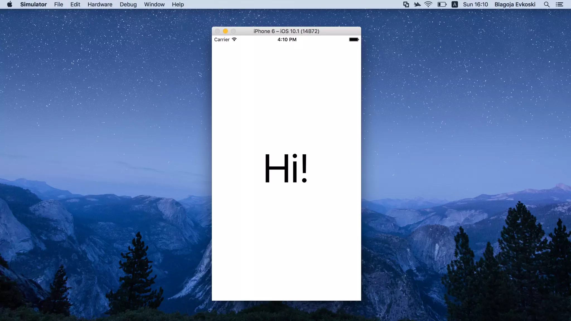Open the File menu
This screenshot has height=321, width=571.
pyautogui.click(x=59, y=4)
